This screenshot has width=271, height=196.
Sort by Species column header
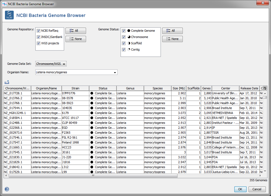[x=158, y=88]
